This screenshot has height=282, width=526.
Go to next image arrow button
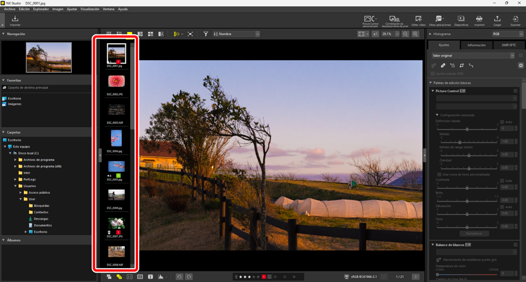[x=415, y=277]
